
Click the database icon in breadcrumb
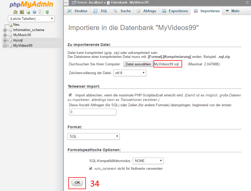click(x=108, y=3)
